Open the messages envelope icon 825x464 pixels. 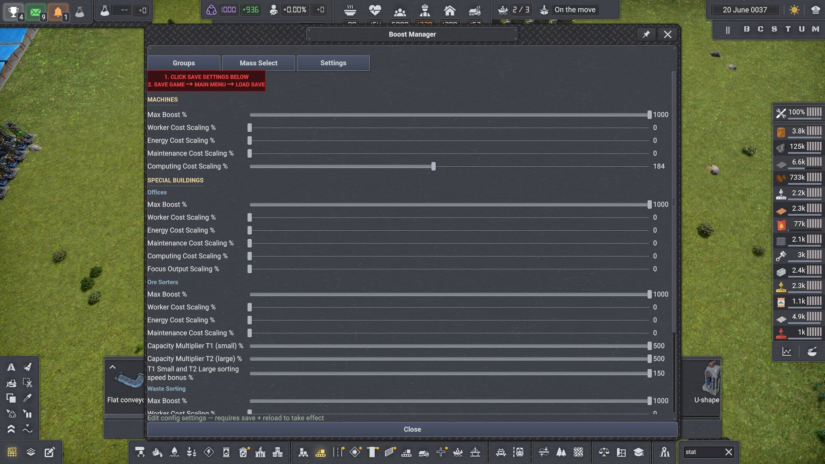tap(36, 11)
